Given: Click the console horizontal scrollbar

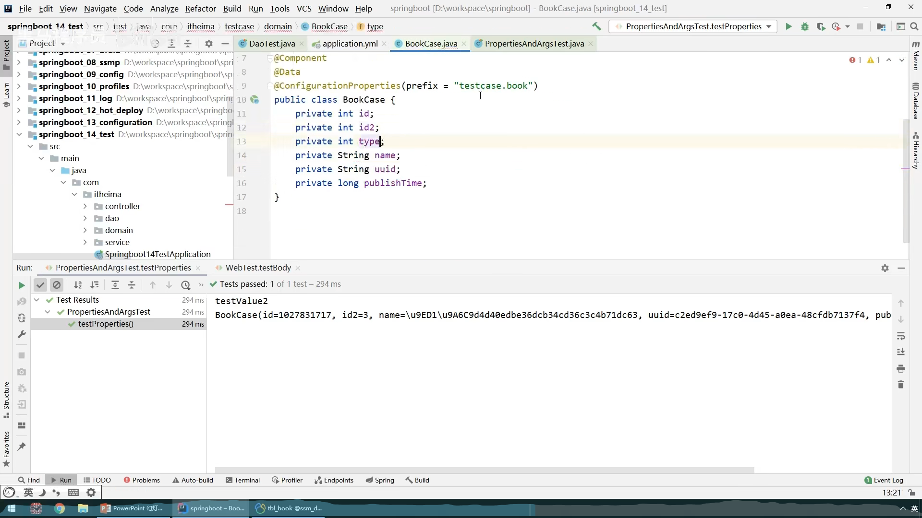Looking at the screenshot, I should click(x=484, y=470).
